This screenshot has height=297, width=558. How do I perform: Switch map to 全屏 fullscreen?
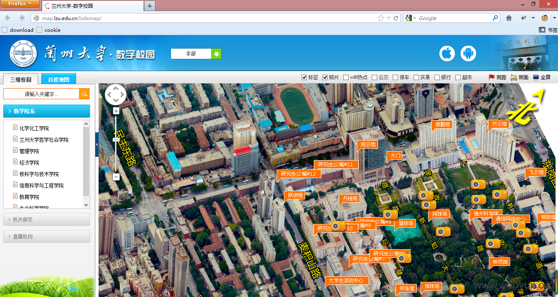[542, 77]
